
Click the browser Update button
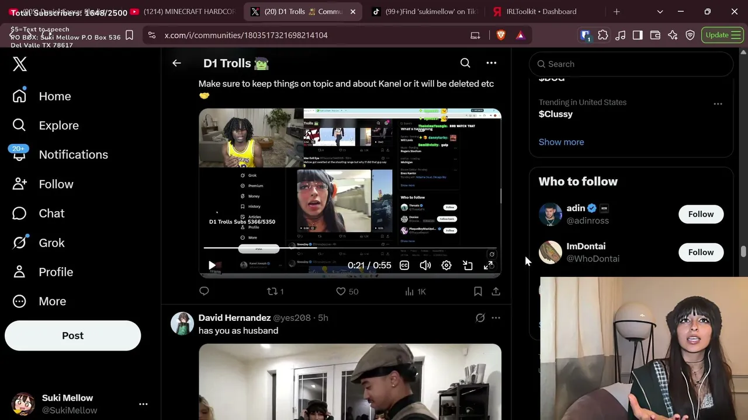click(722, 35)
